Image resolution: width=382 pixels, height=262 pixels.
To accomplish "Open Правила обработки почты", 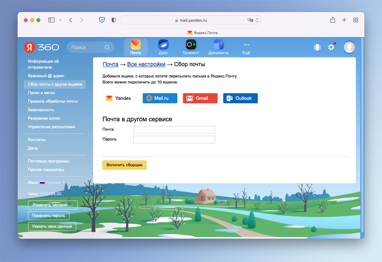I will click(x=53, y=101).
